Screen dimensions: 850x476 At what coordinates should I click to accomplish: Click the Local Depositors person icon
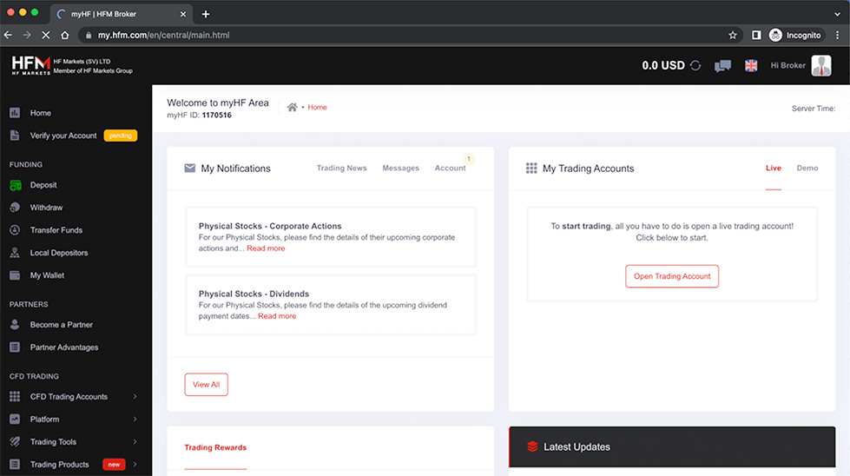[x=15, y=253]
